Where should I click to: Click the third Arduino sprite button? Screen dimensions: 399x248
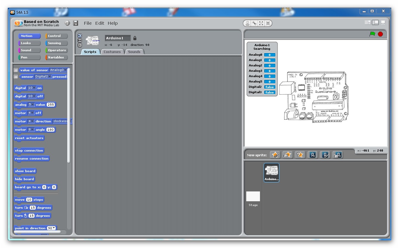click(338, 155)
